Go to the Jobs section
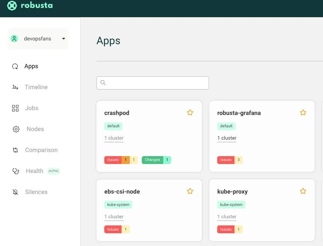323x246 pixels. (32, 108)
